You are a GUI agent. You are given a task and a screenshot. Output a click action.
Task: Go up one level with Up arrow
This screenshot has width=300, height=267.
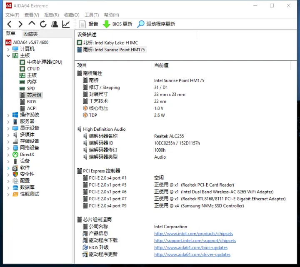click(x=32, y=23)
